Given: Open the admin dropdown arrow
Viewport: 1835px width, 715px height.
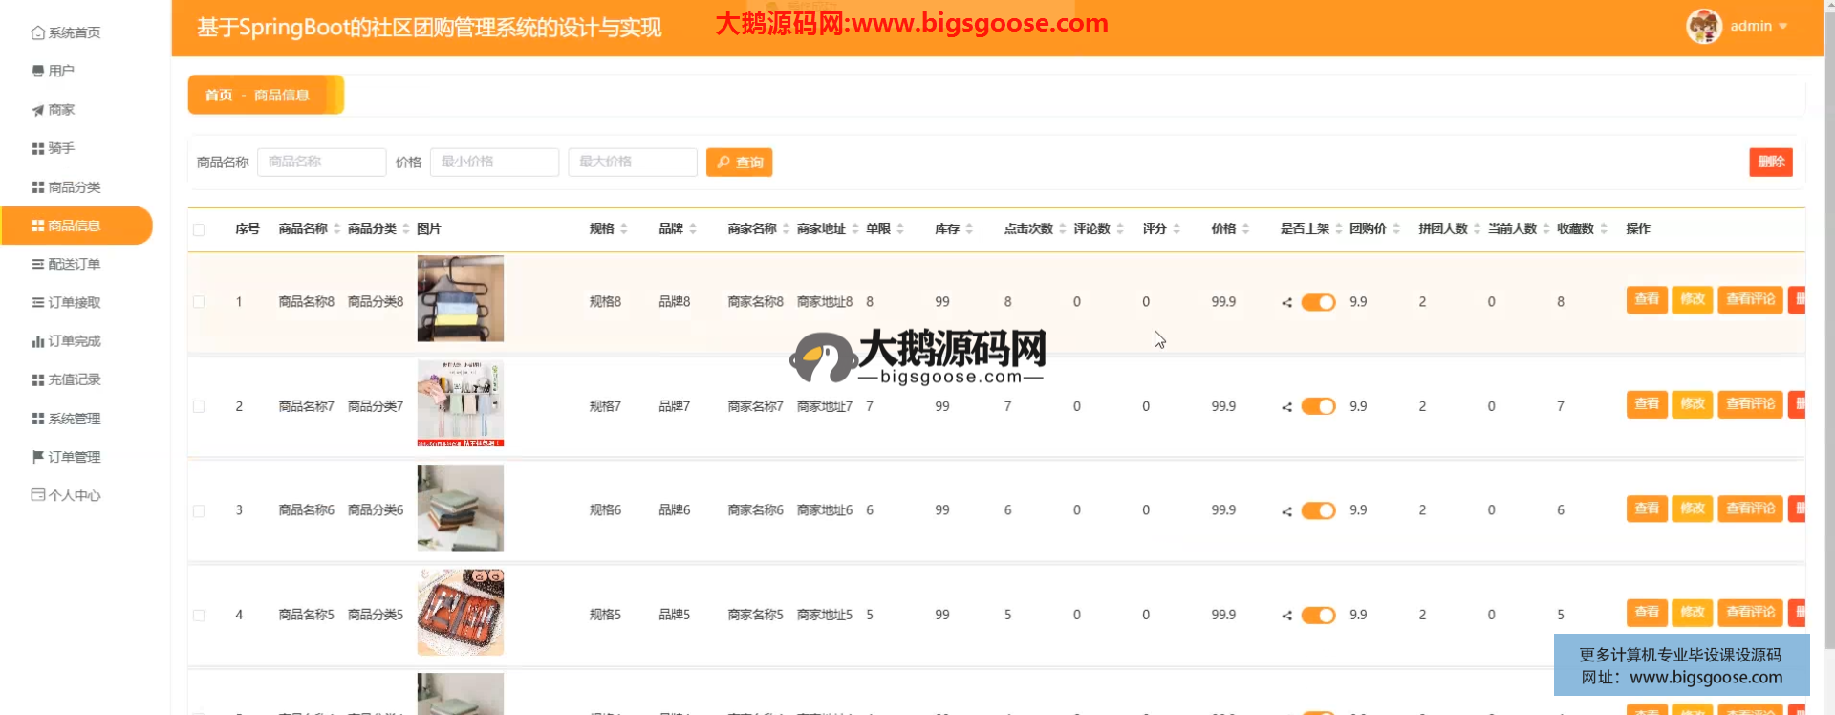Looking at the screenshot, I should [1782, 27].
